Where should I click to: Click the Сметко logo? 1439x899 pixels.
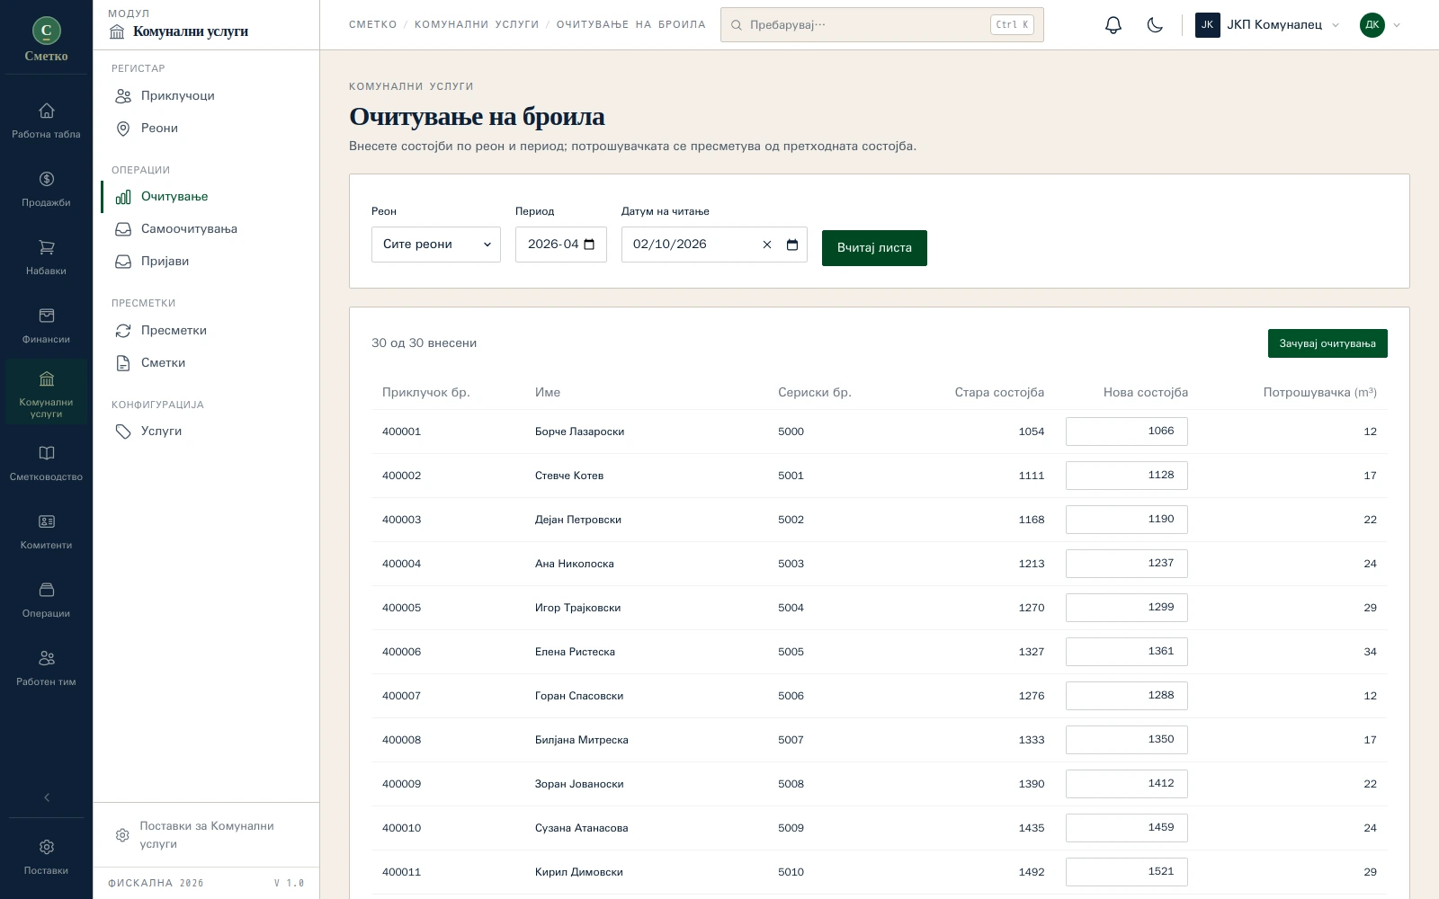click(47, 40)
